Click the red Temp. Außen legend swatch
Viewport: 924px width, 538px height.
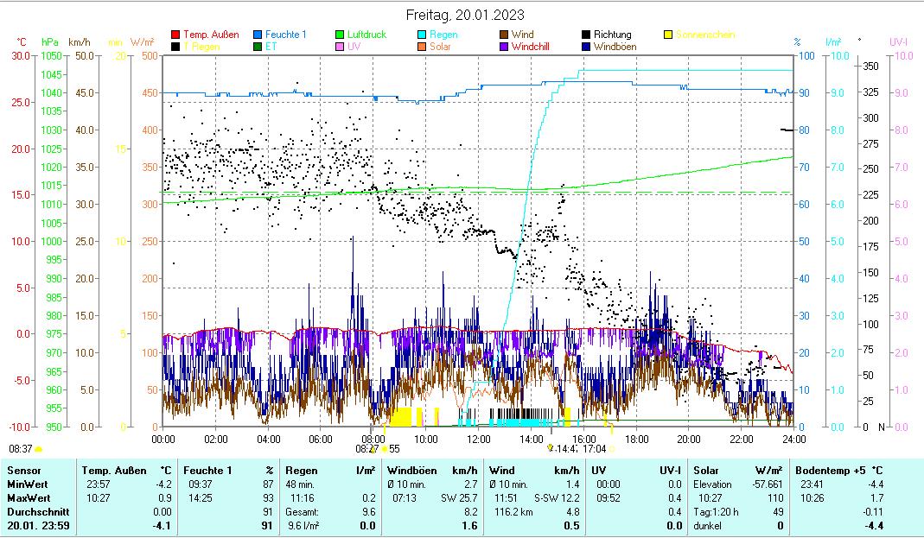coord(176,35)
